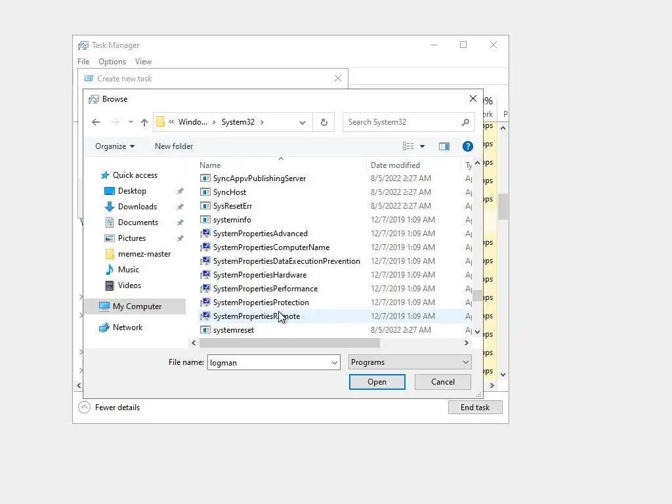Viewport: 672px width, 504px height.
Task: Click the System32 breadcrumb segment
Action: pos(238,122)
